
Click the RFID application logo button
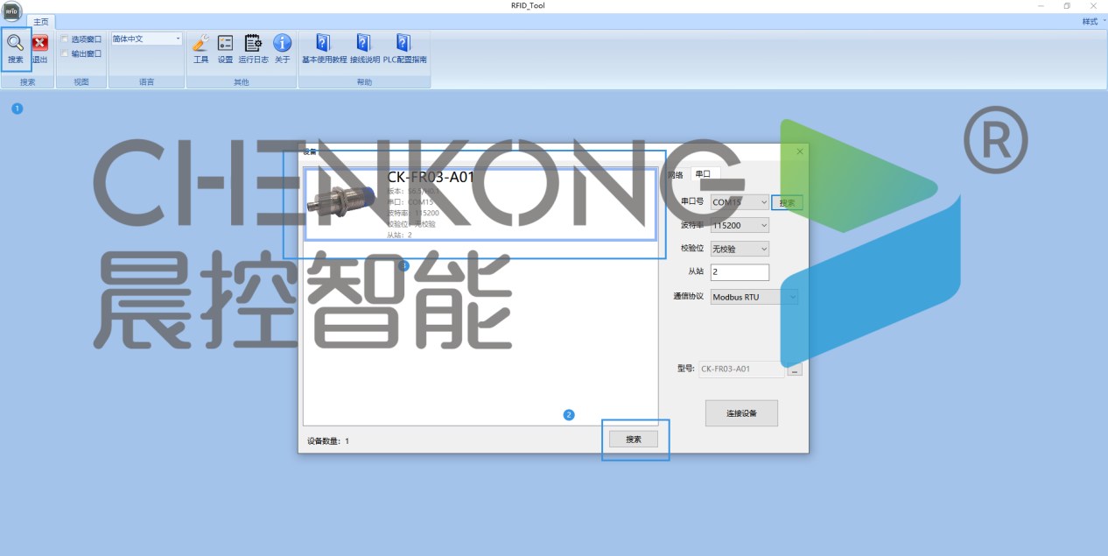[x=11, y=11]
